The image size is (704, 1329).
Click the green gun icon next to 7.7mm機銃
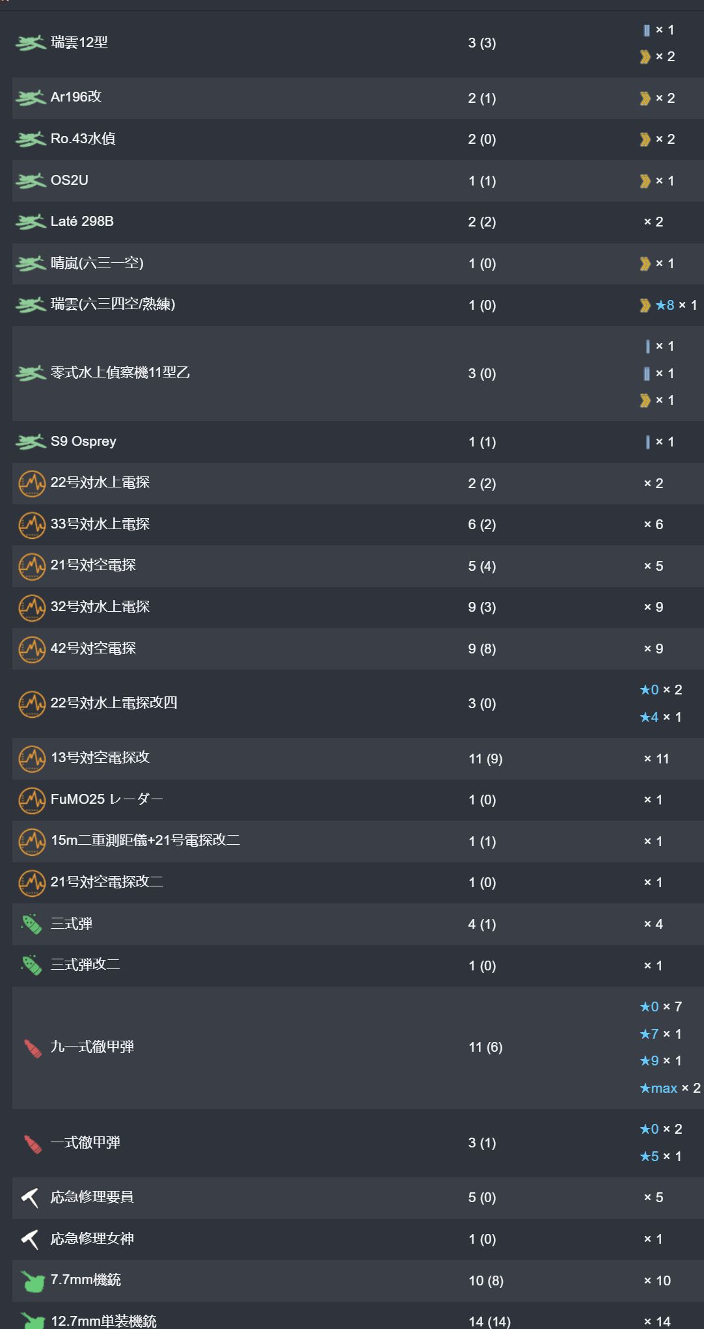click(x=32, y=1281)
